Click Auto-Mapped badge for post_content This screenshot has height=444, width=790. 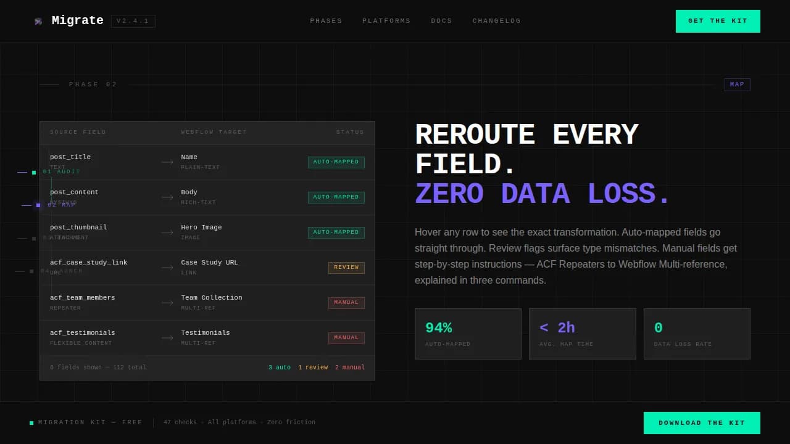tap(336, 197)
